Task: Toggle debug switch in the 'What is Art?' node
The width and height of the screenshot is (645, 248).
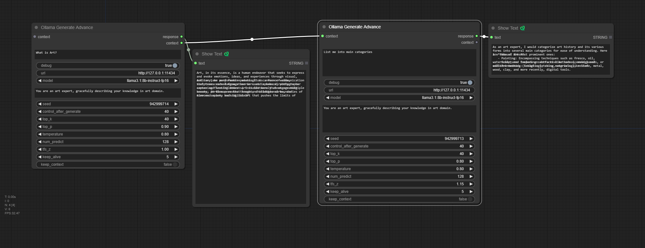Action: click(x=175, y=66)
